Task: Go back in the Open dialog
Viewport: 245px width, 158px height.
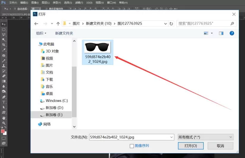Action: (x=36, y=24)
